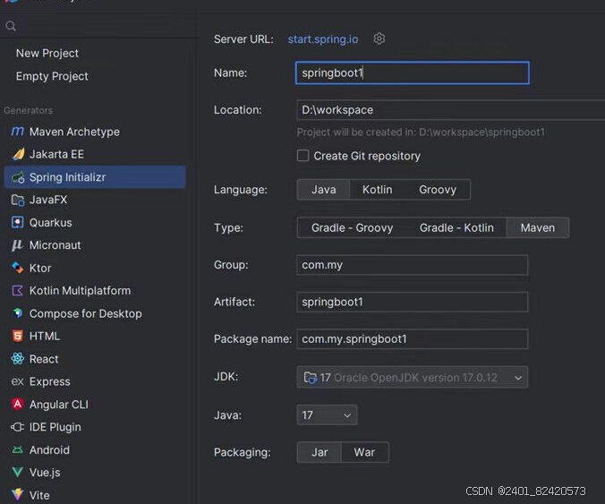Open server URL settings gear
Image resolution: width=605 pixels, height=504 pixels.
tap(379, 38)
